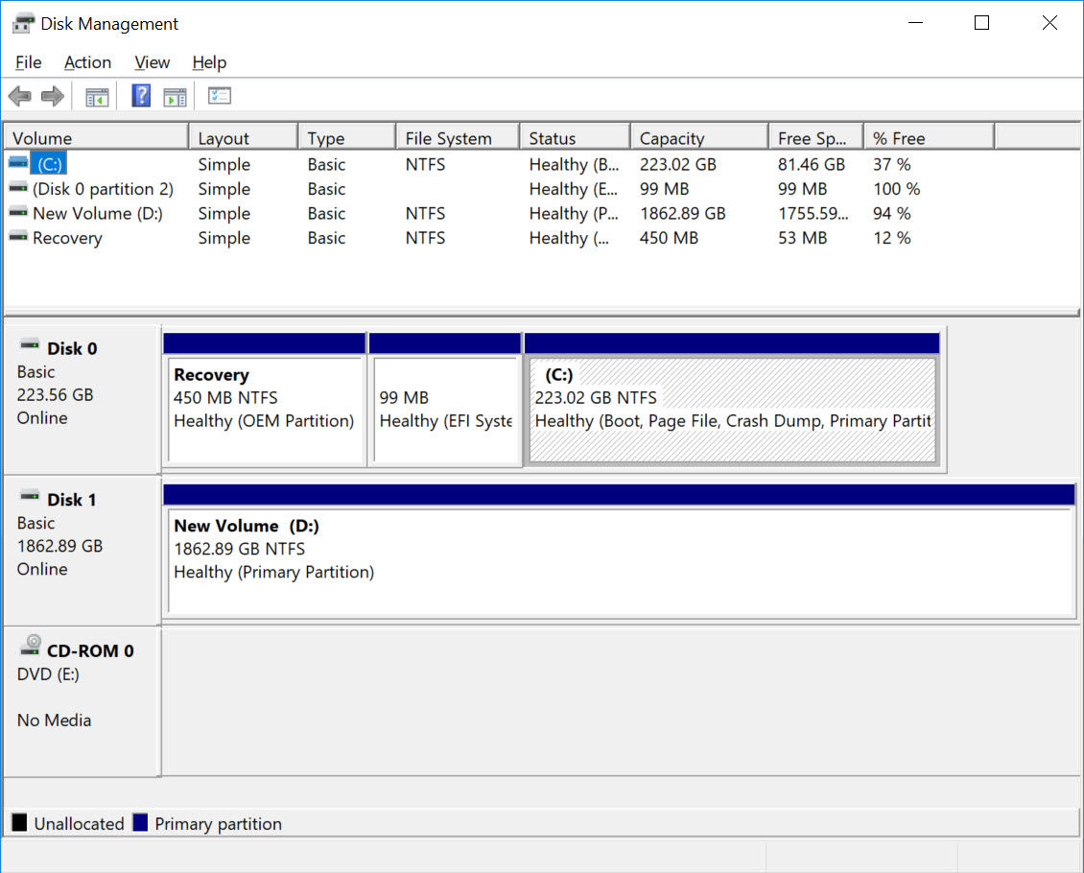This screenshot has height=873, width=1084.
Task: Click the Primary partition legend swatch
Action: [142, 822]
